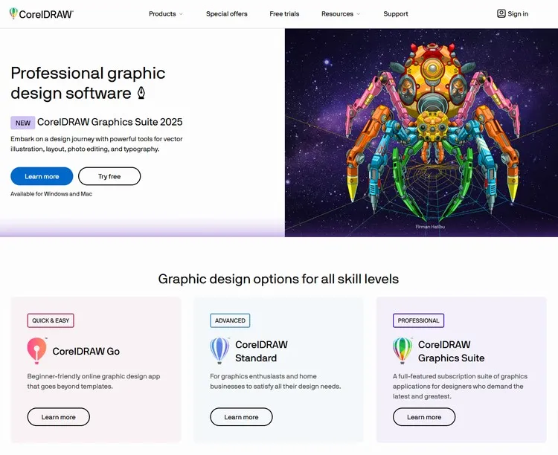The width and height of the screenshot is (558, 455).
Task: Click the NEW badge
Action: tap(23, 123)
